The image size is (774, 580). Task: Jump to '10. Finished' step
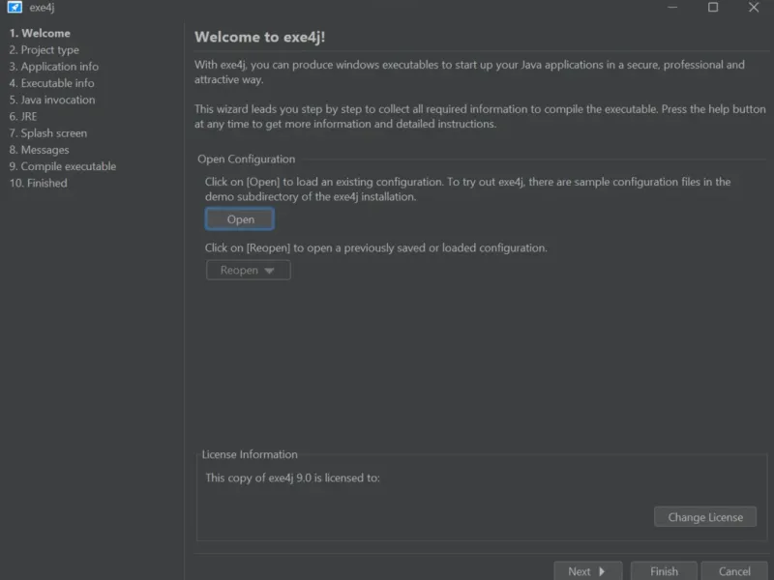coord(38,183)
